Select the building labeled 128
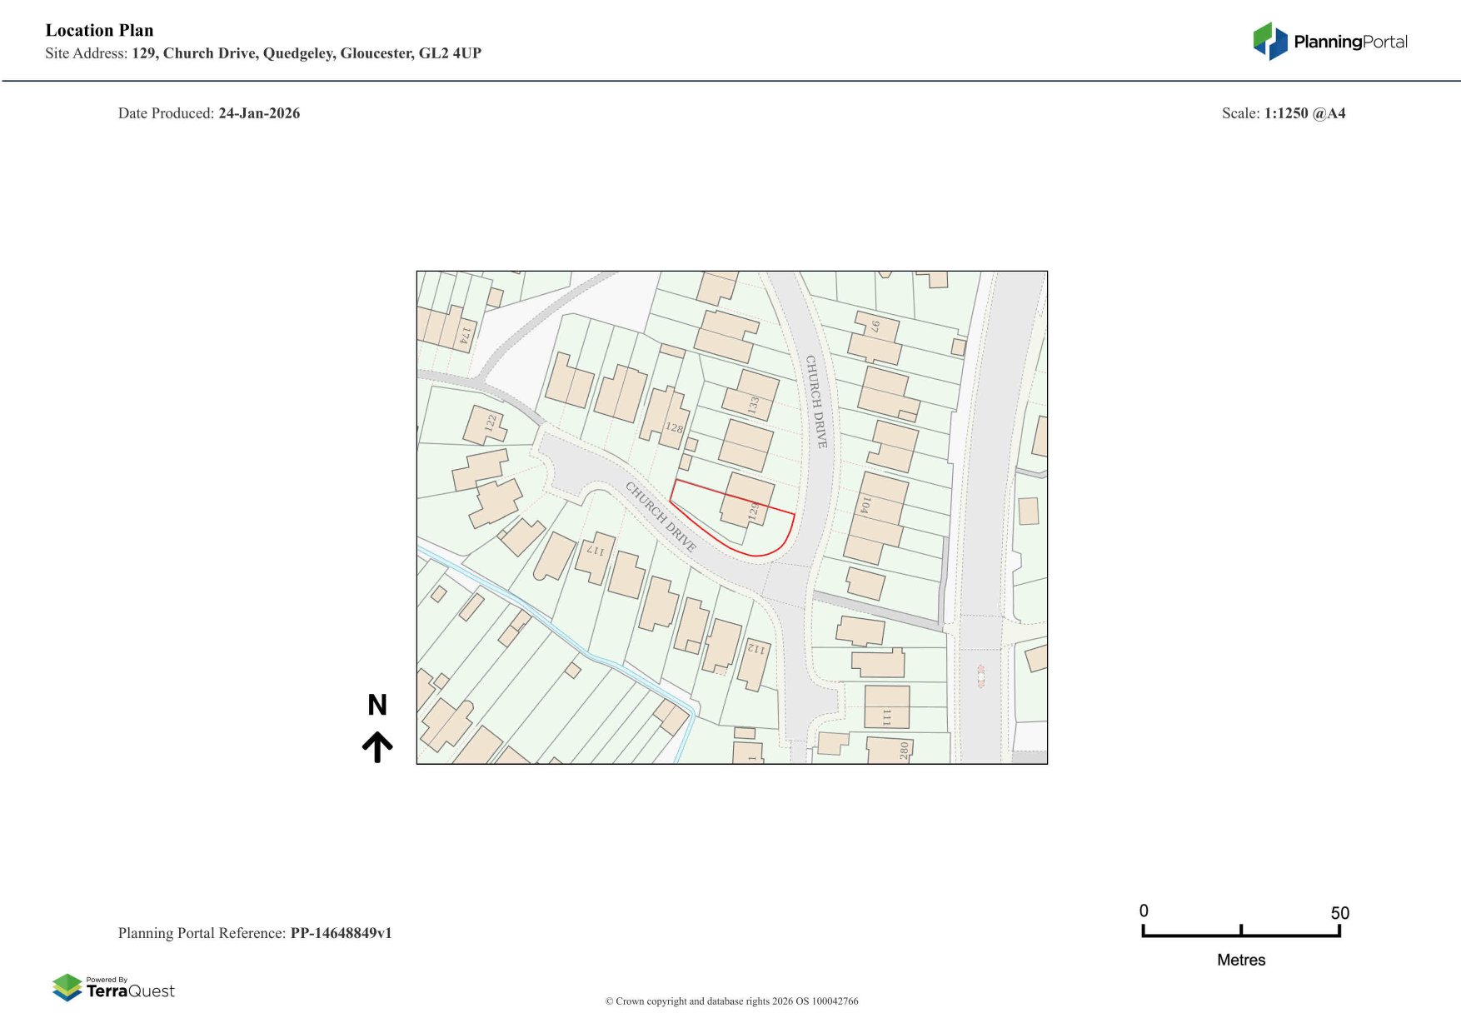This screenshot has height=1033, width=1461. click(x=666, y=417)
